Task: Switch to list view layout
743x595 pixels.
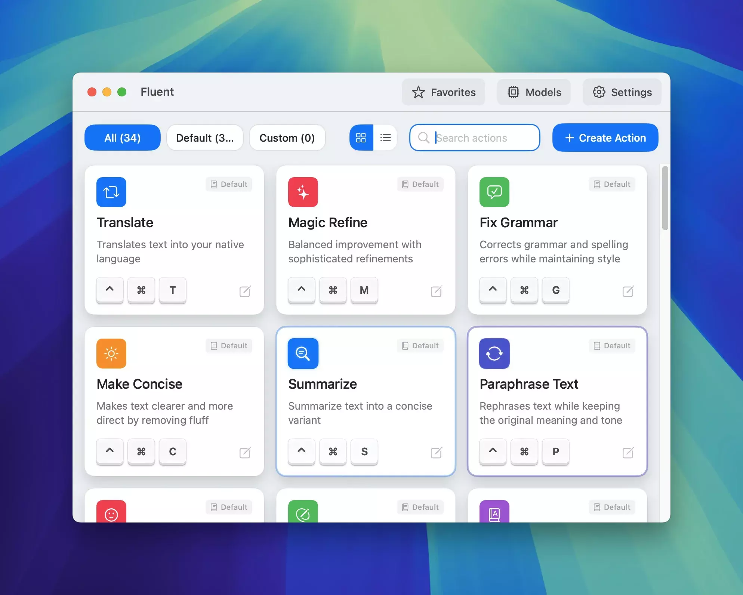Action: click(385, 138)
